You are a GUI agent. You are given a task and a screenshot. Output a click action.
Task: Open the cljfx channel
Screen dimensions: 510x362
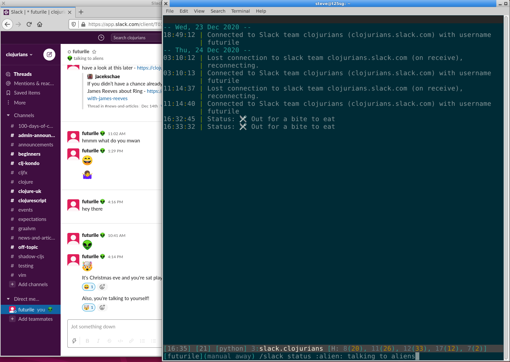pyautogui.click(x=30, y=173)
